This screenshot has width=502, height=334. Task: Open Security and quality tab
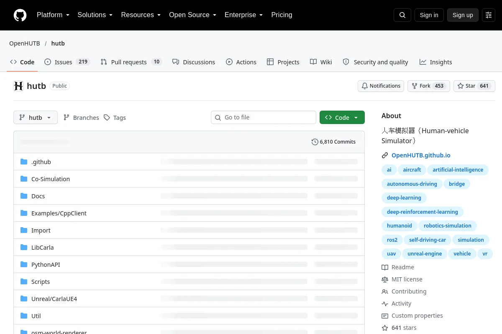point(375,62)
